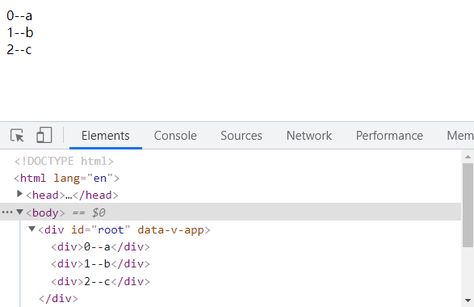Screen dimensions: 474x307
Task: Open the Sources tab
Action: (241, 136)
